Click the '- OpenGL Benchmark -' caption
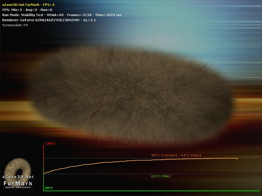262x196 pixels. click(x=18, y=187)
